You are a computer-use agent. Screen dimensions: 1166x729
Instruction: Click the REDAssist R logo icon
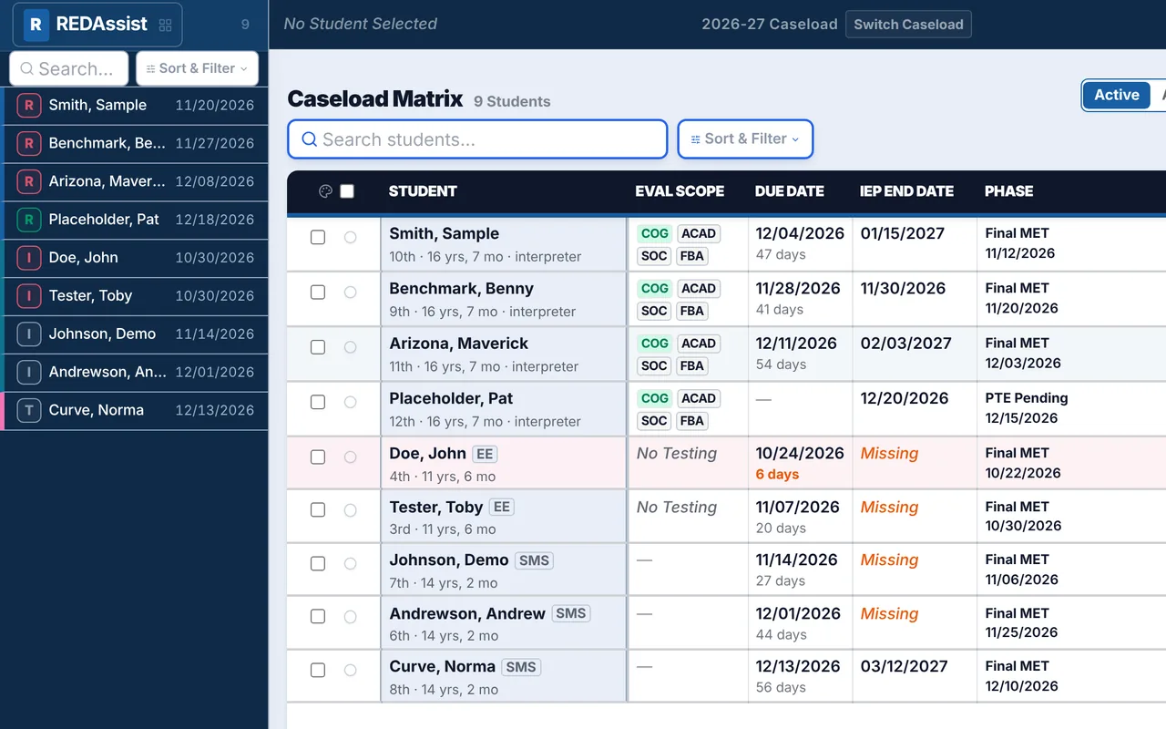click(x=36, y=25)
